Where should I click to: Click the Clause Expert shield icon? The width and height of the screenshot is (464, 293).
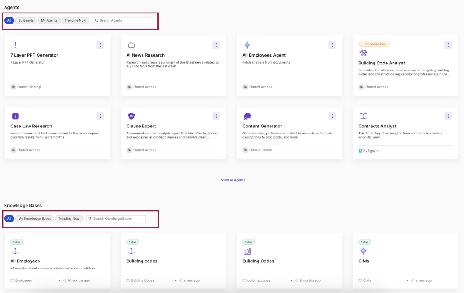tap(131, 116)
